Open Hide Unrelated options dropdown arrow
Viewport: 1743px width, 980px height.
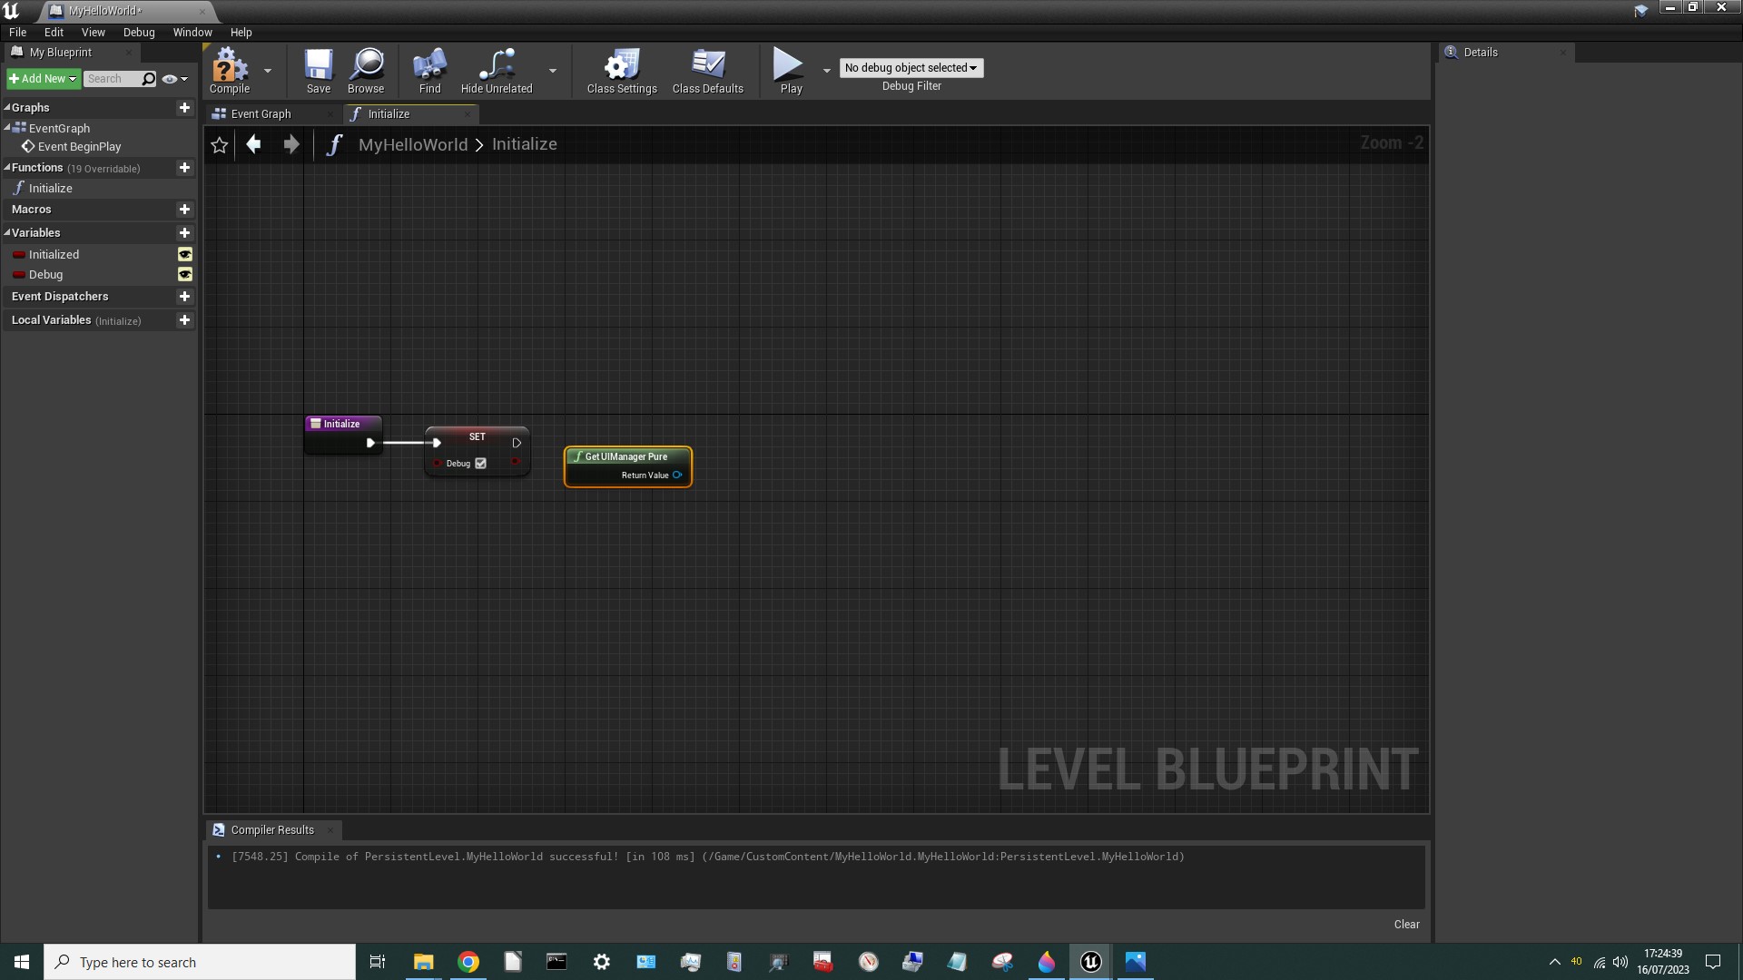tap(553, 71)
